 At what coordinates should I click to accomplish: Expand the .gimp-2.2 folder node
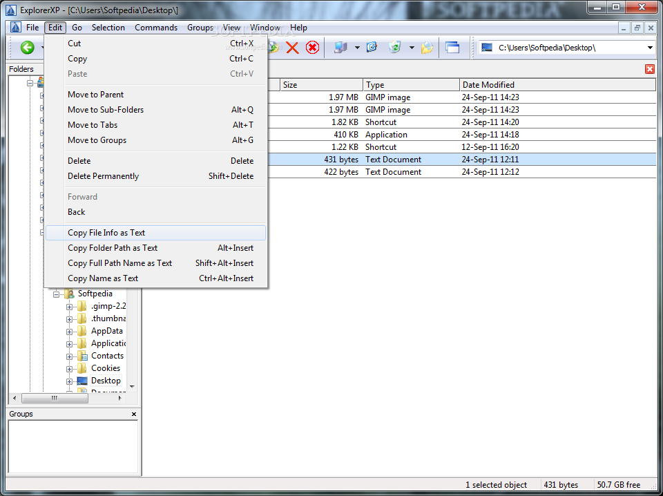tap(69, 307)
